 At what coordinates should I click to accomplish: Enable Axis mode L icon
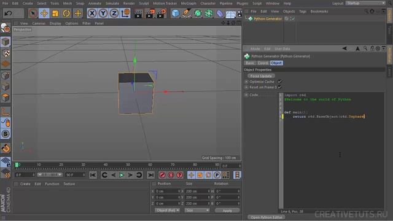click(x=6, y=112)
